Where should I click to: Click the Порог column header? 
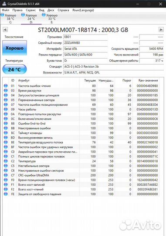(x=124, y=80)
